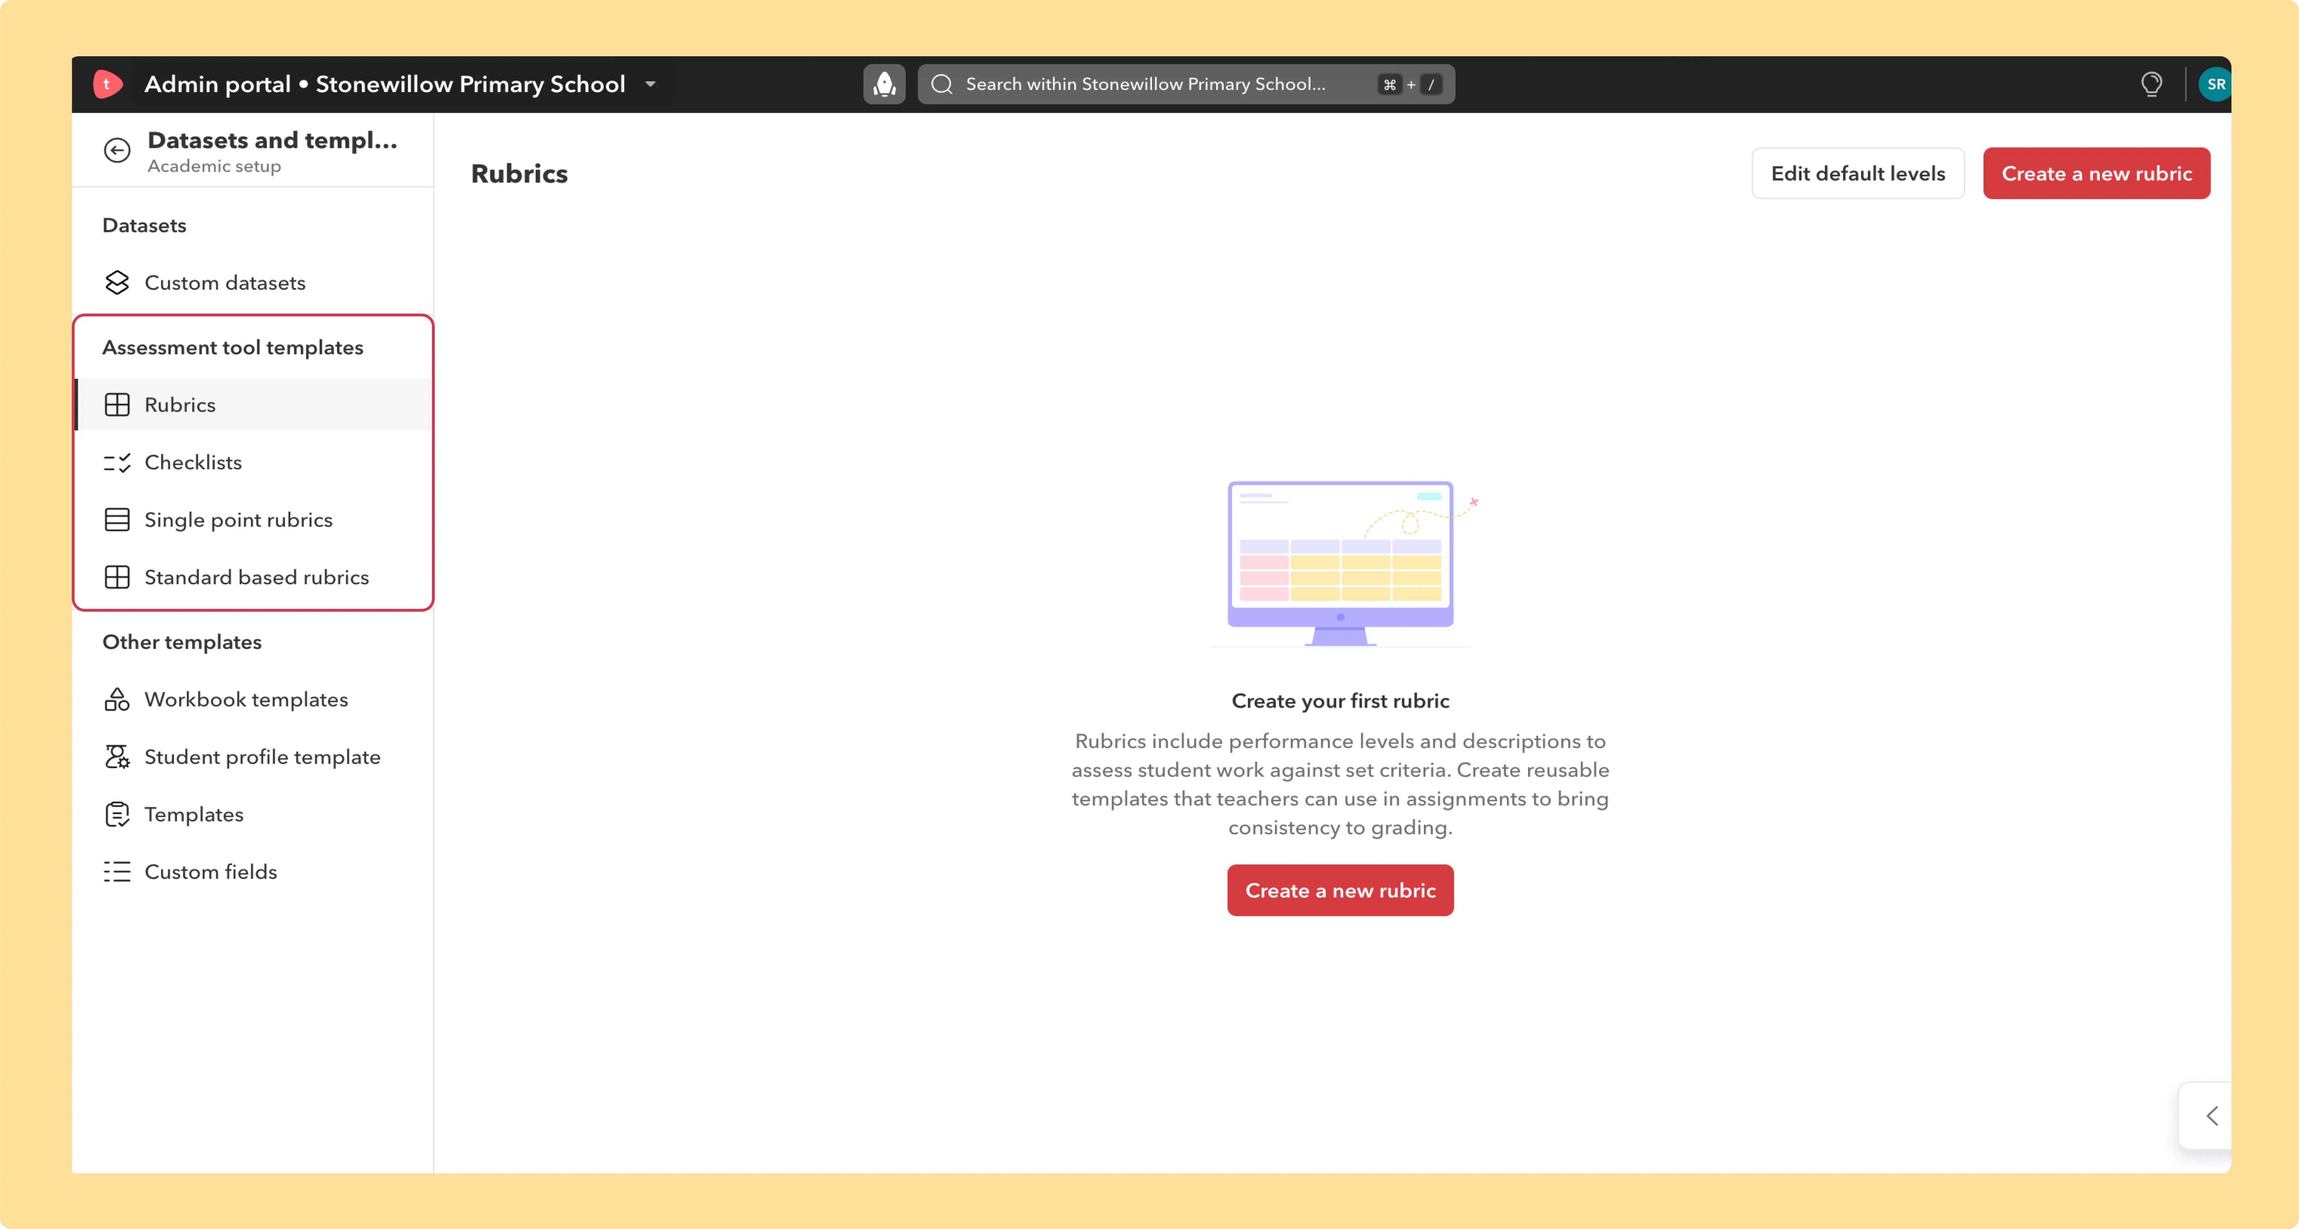Click the Other templates heading
Image resolution: width=2299 pixels, height=1229 pixels.
(182, 642)
